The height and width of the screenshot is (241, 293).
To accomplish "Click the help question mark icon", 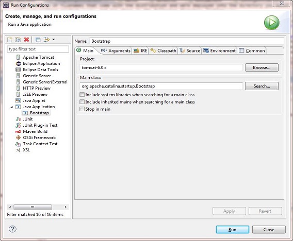I will (x=12, y=229).
